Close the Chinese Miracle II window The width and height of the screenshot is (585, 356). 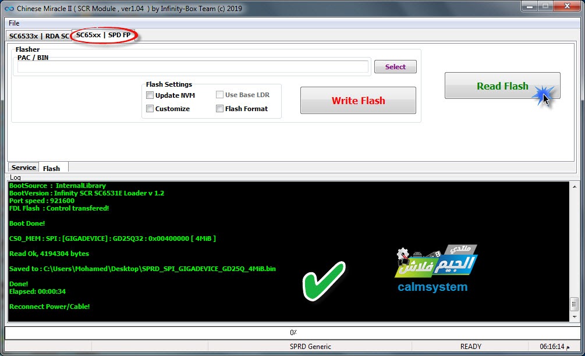[x=567, y=6]
